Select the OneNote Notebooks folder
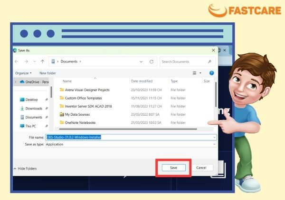Image resolution: width=285 pixels, height=200 pixels. tap(80, 123)
